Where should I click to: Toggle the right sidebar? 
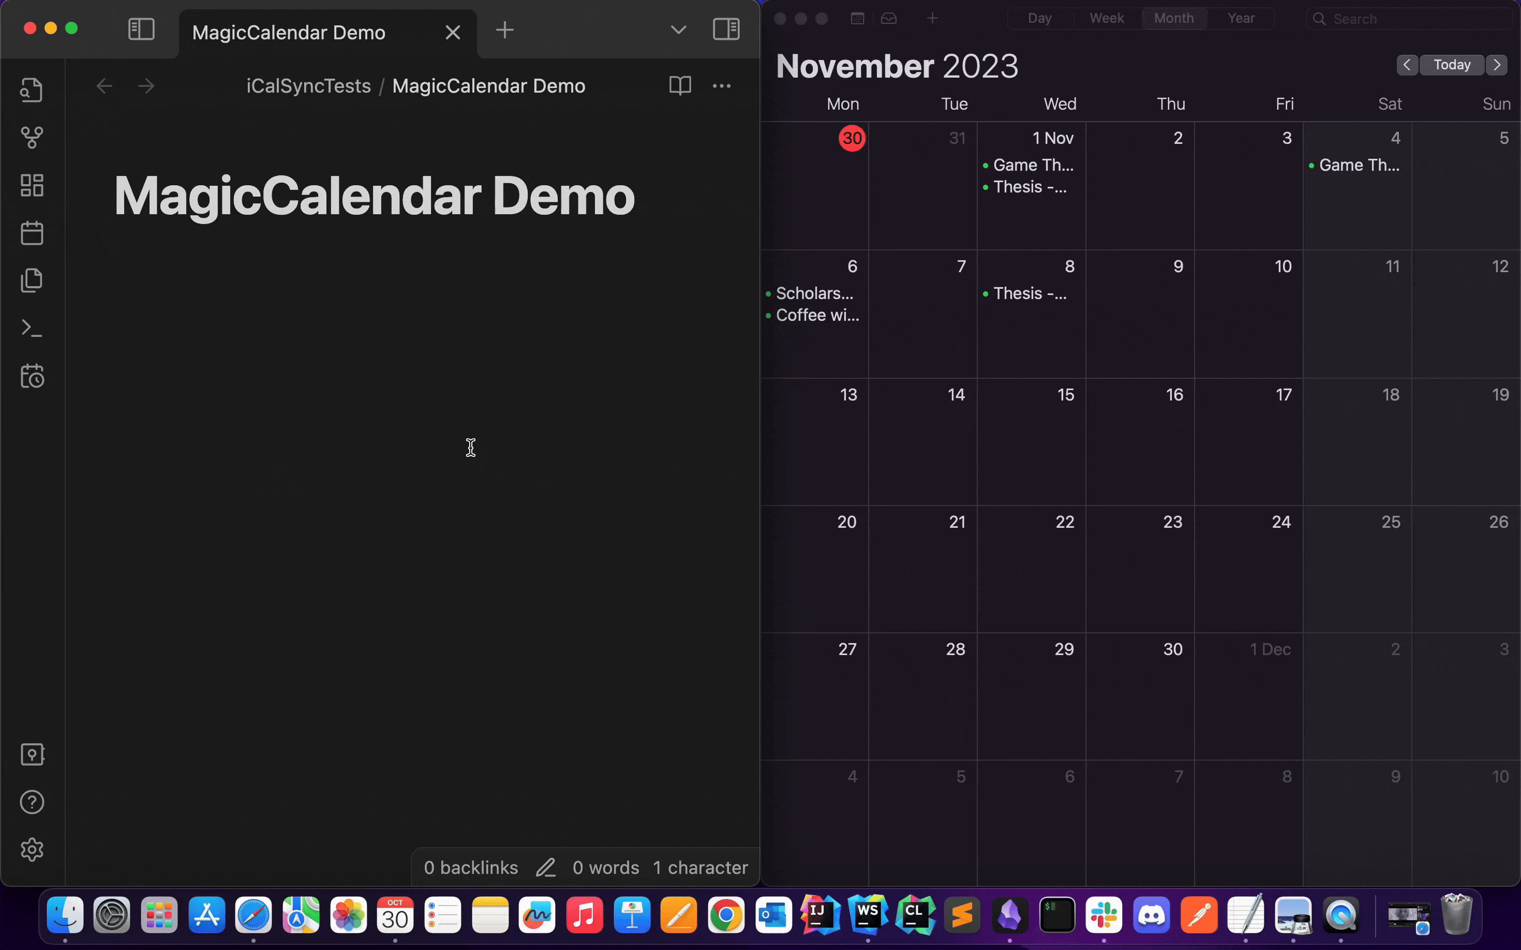726,29
